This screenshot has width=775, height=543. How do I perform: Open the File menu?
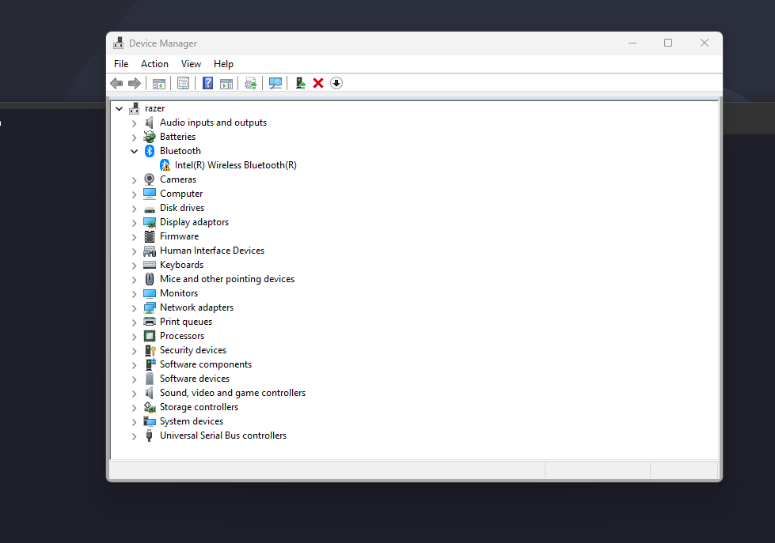pos(120,64)
